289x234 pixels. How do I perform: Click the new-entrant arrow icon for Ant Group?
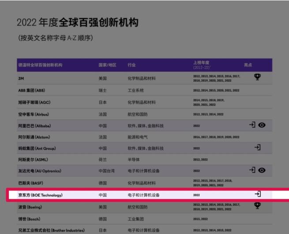pos(258,147)
